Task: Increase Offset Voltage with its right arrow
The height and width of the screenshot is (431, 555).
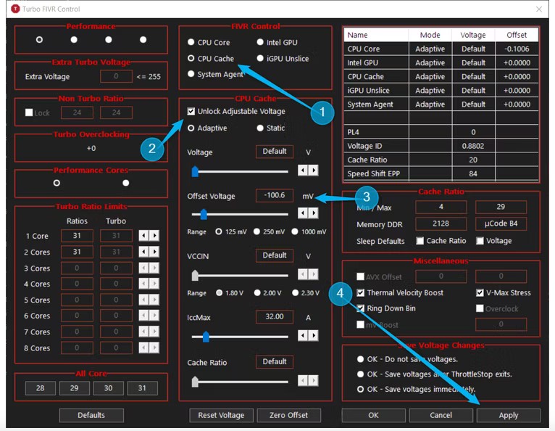Action: (x=314, y=213)
